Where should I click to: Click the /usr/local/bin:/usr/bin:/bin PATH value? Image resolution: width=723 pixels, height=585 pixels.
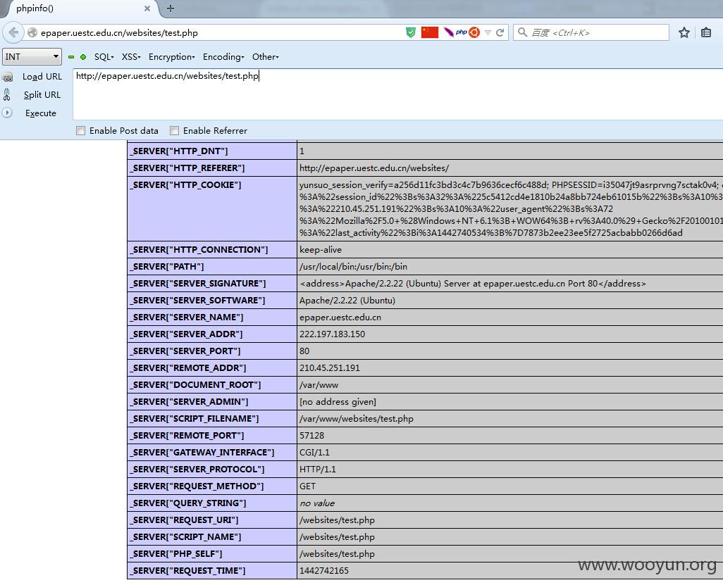coord(353,267)
